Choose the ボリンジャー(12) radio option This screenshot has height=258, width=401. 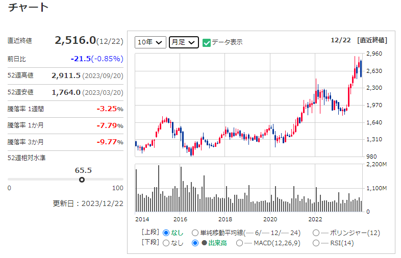[x=316, y=233]
